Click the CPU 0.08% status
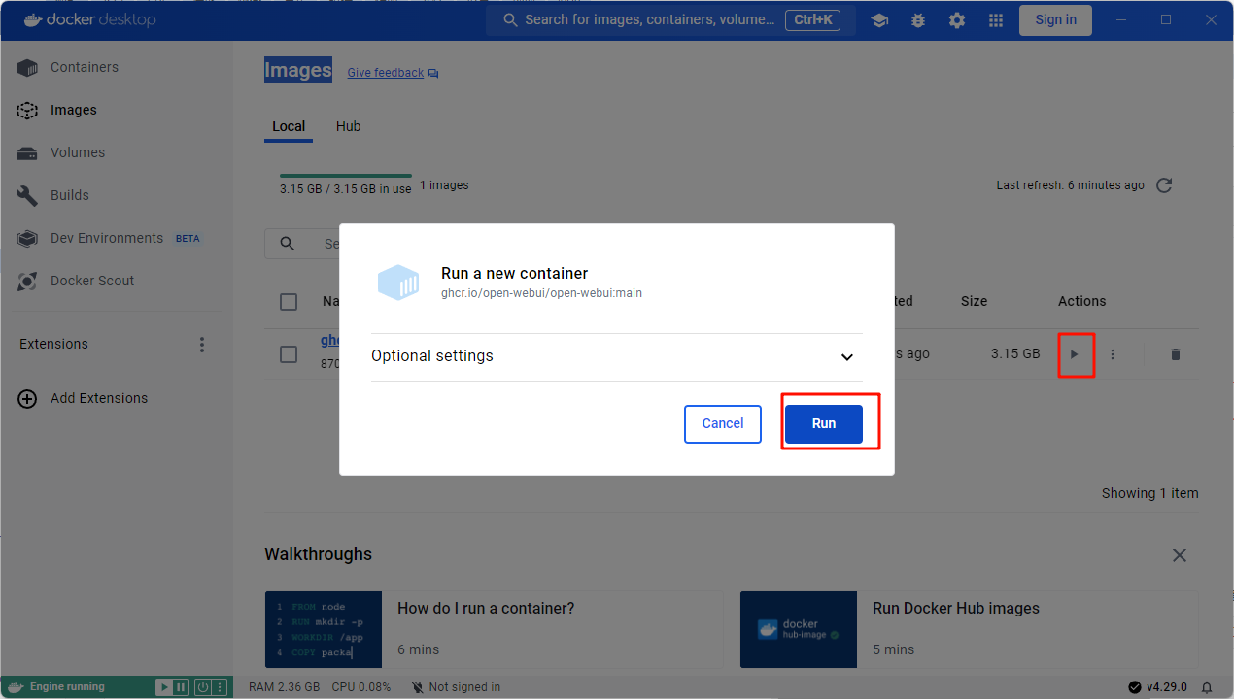Viewport: 1234px width, 699px height. 360,687
